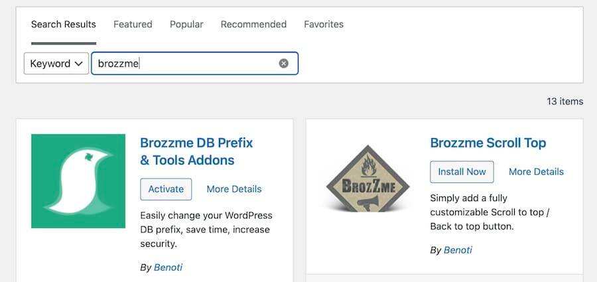
Task: Visit author Benoti under Brozzme Scroll Top
Action: (458, 250)
